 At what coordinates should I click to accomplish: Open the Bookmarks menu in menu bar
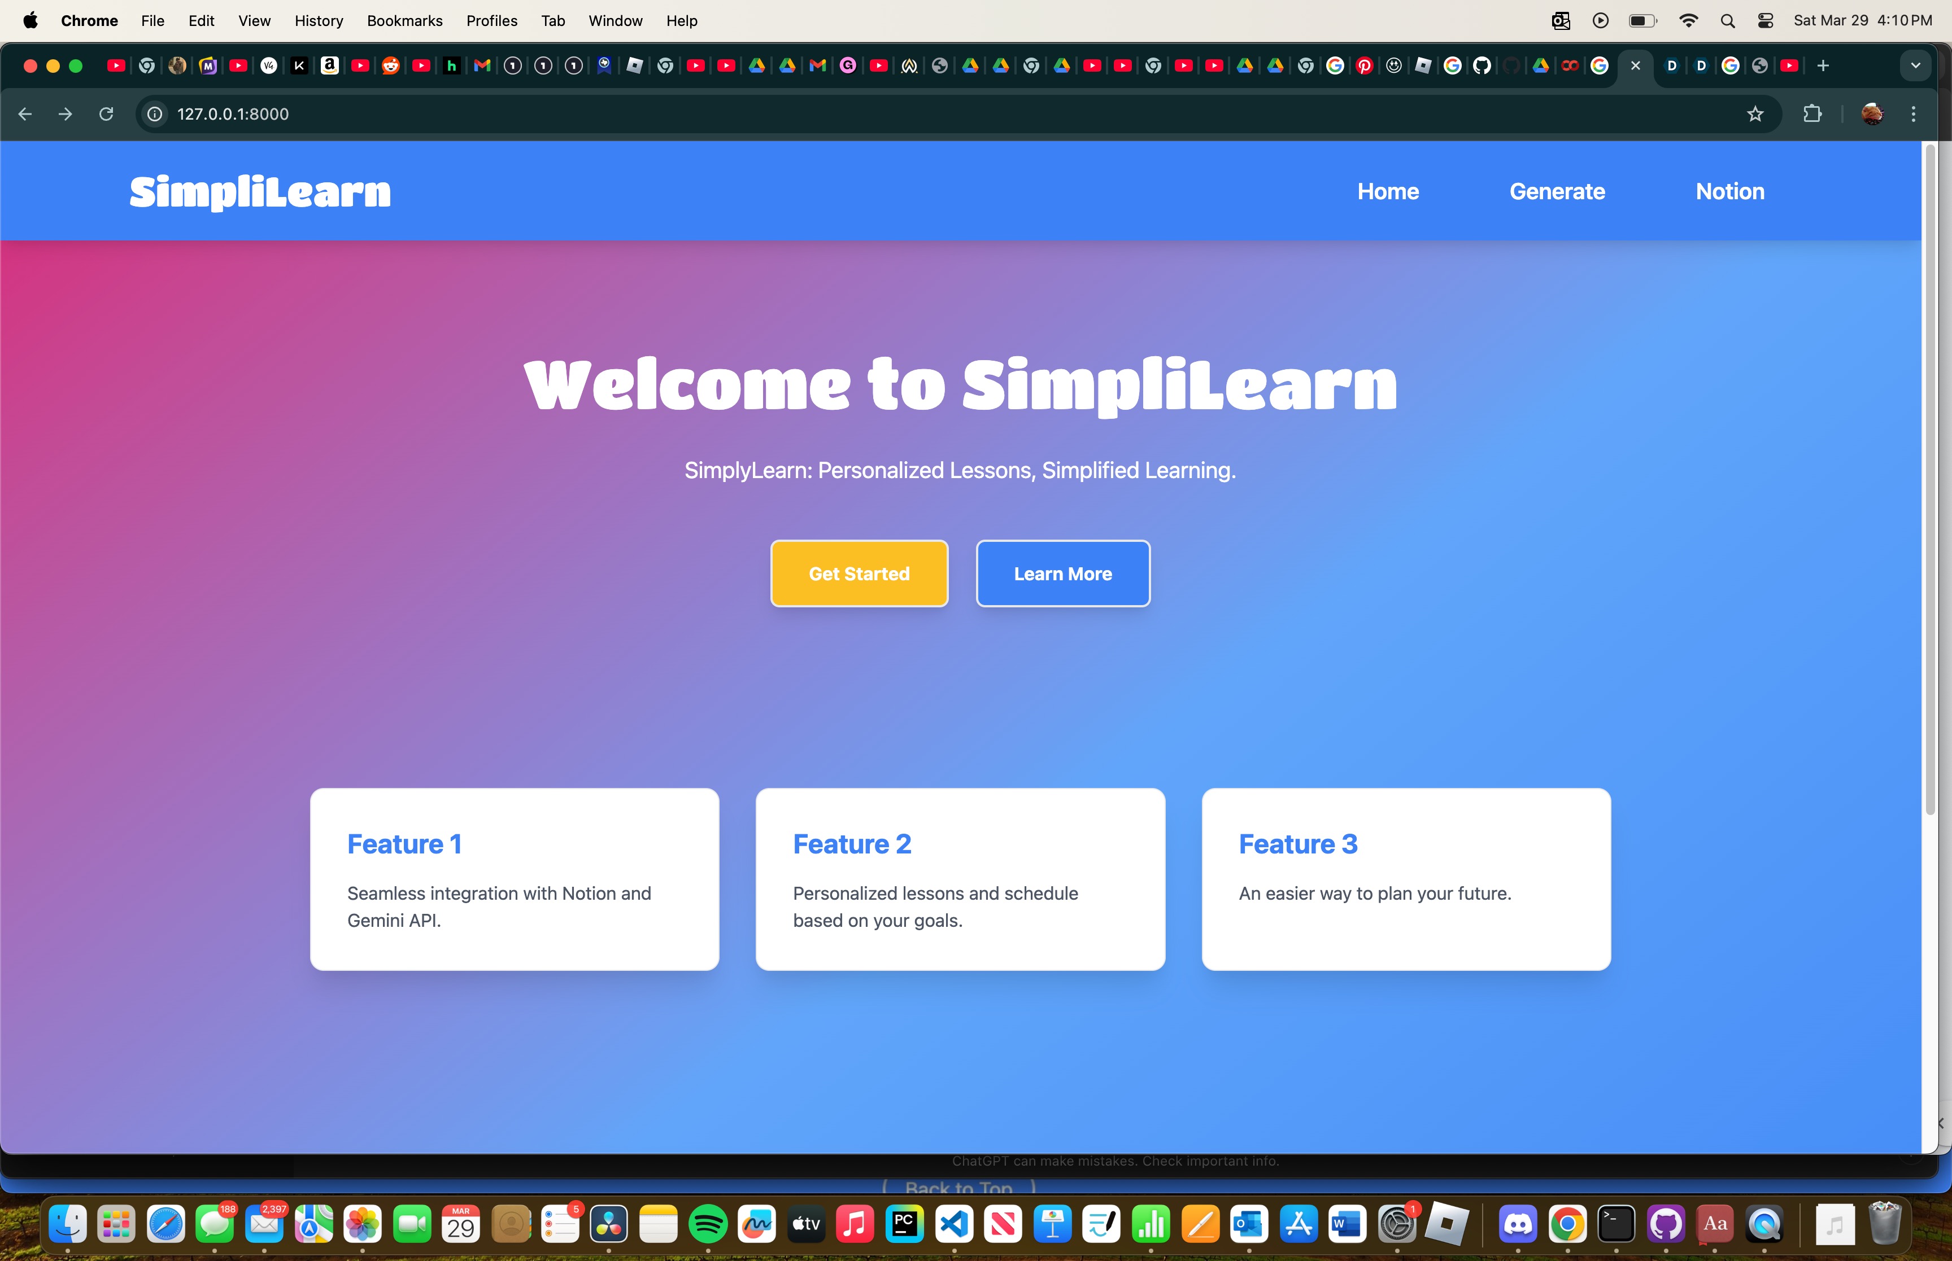click(x=404, y=20)
